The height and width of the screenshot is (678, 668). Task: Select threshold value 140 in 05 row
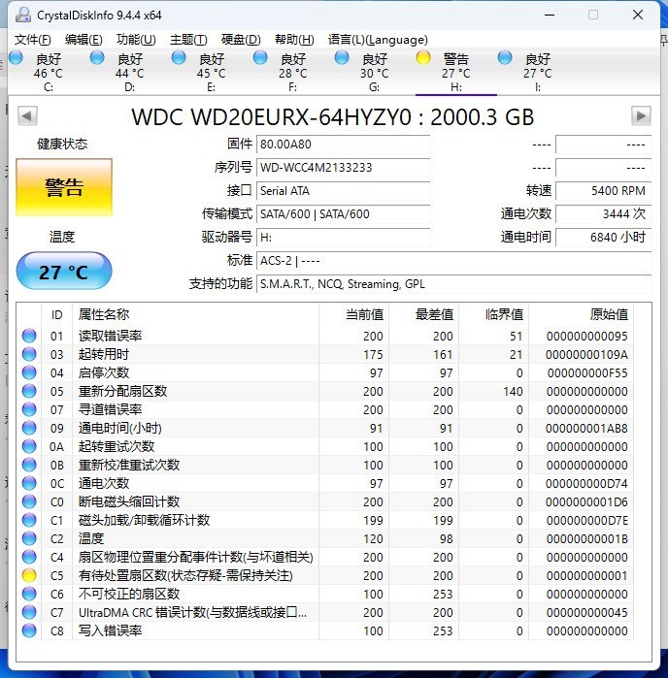(513, 392)
